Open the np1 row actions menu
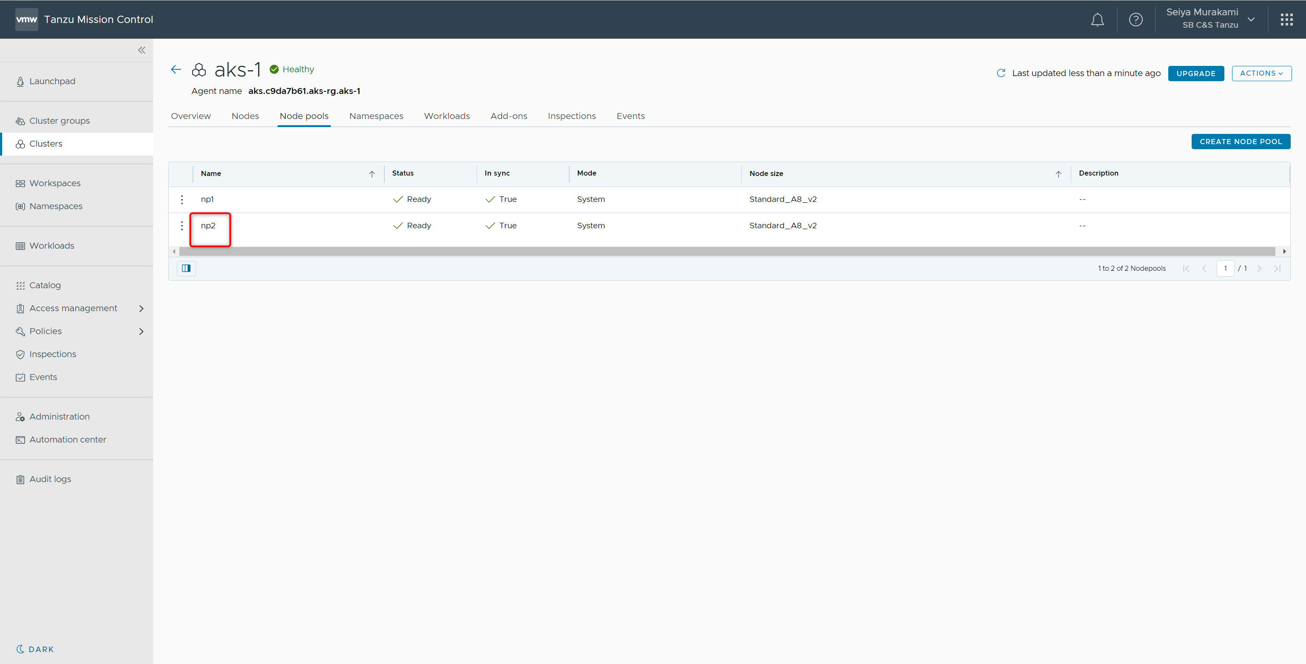The height and width of the screenshot is (664, 1306). 182,200
